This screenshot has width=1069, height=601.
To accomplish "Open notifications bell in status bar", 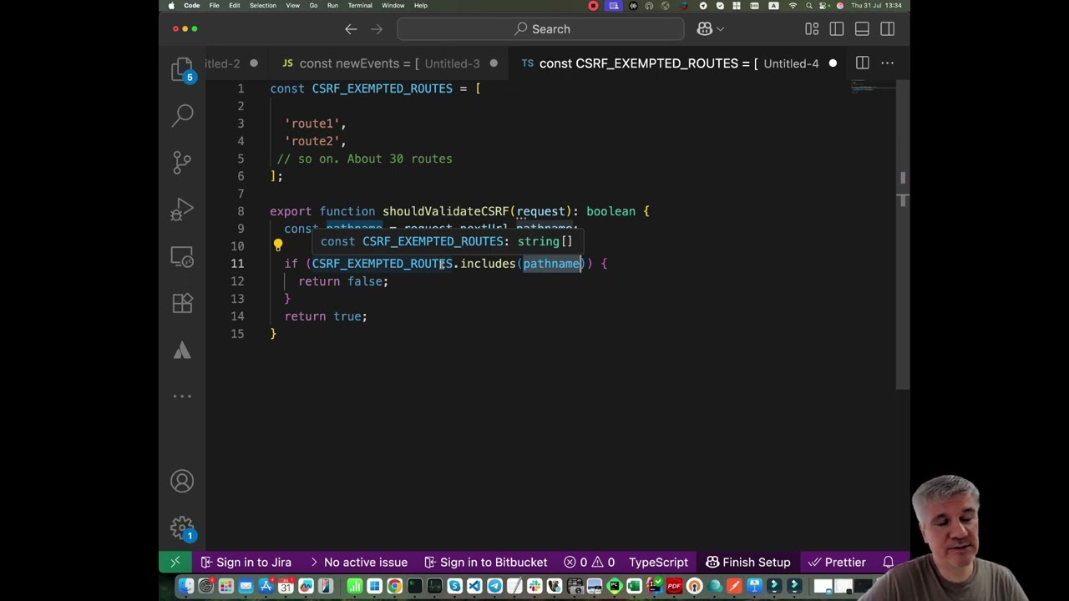I will click(x=889, y=562).
